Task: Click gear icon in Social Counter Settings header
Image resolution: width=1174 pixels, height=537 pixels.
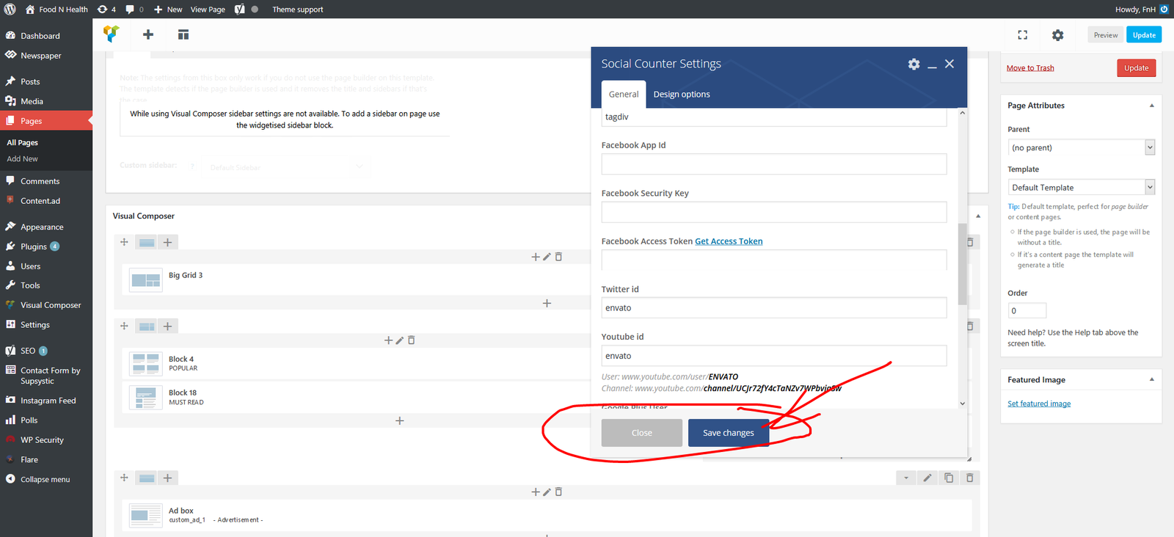Action: [914, 64]
